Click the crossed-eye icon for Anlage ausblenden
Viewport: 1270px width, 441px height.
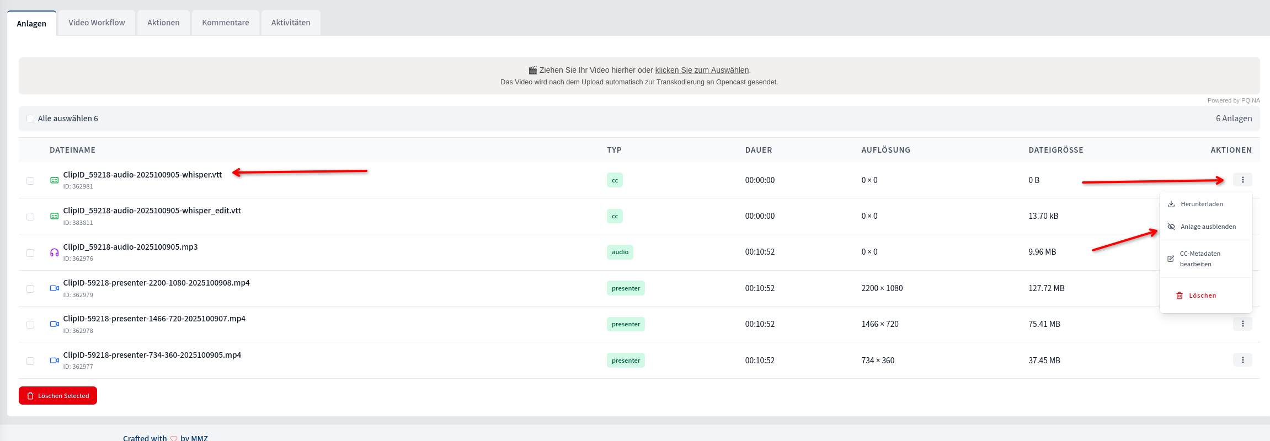pyautogui.click(x=1171, y=227)
